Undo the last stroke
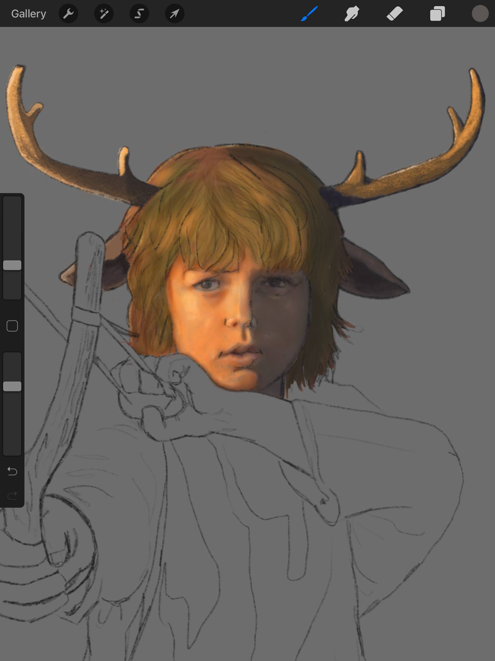The width and height of the screenshot is (495, 661). (12, 472)
